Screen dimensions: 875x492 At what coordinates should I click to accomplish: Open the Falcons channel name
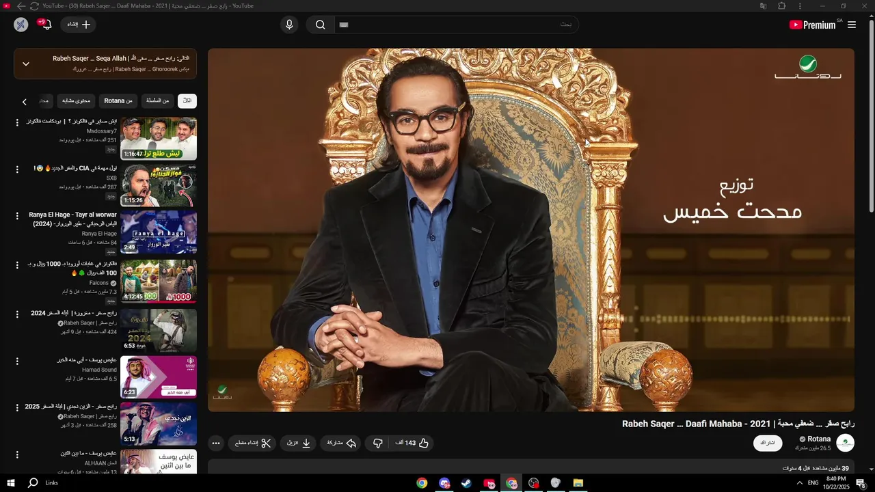pos(98,283)
